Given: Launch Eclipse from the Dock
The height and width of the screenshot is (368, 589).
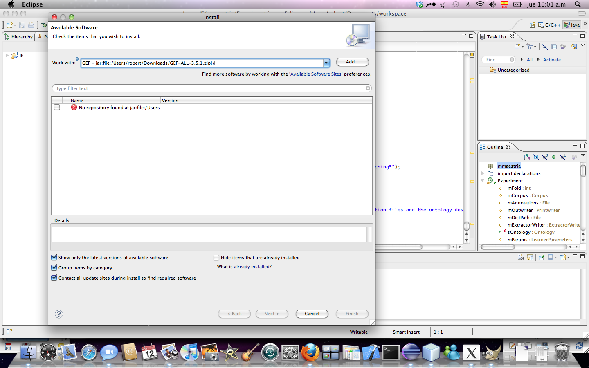Looking at the screenshot, I should click(411, 352).
